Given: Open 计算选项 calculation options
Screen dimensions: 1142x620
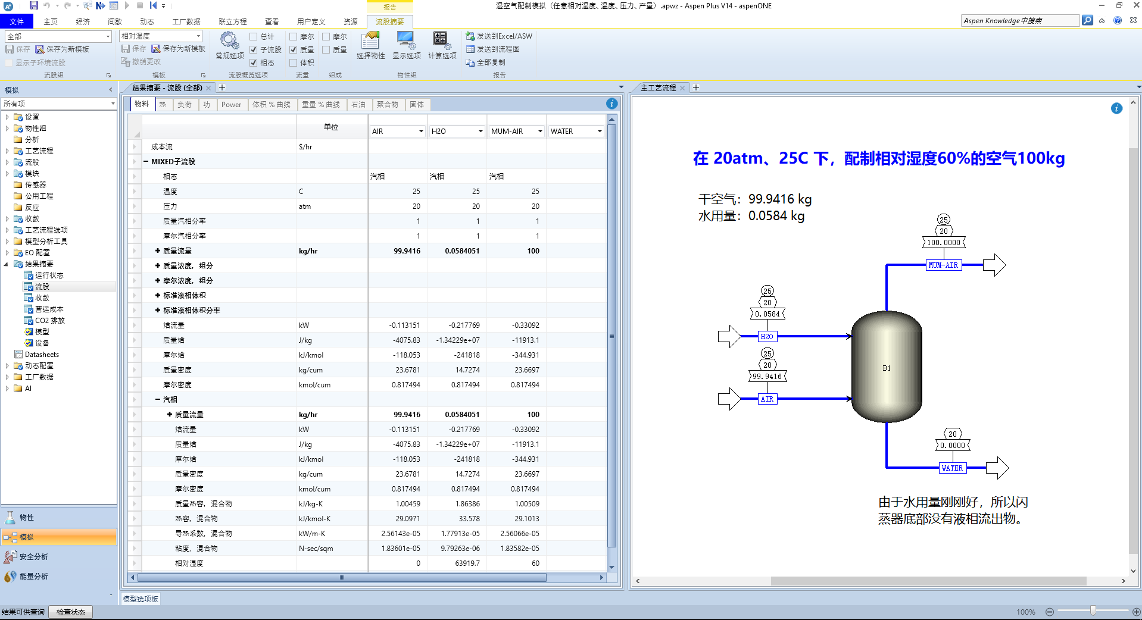Looking at the screenshot, I should (442, 45).
